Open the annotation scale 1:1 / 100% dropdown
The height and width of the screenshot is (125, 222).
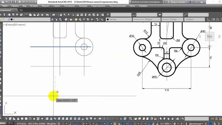[x=166, y=124]
